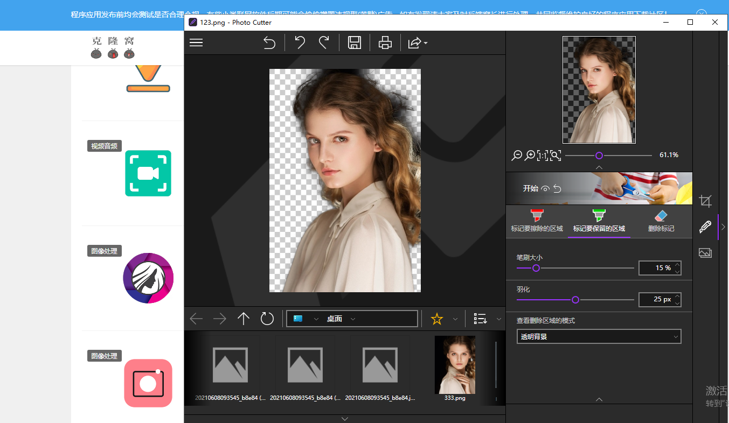Add folder to favorites star
The width and height of the screenshot is (729, 423).
436,319
